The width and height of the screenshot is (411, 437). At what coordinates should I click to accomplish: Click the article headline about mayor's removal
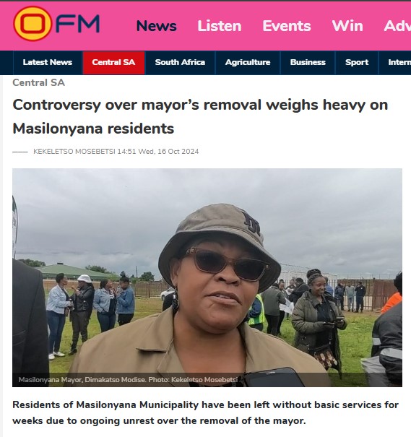[200, 117]
